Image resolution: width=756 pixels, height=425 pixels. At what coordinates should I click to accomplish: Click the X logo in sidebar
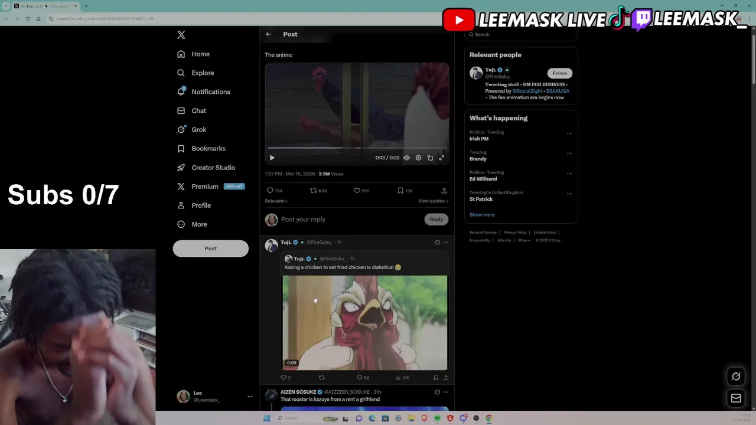tap(181, 35)
